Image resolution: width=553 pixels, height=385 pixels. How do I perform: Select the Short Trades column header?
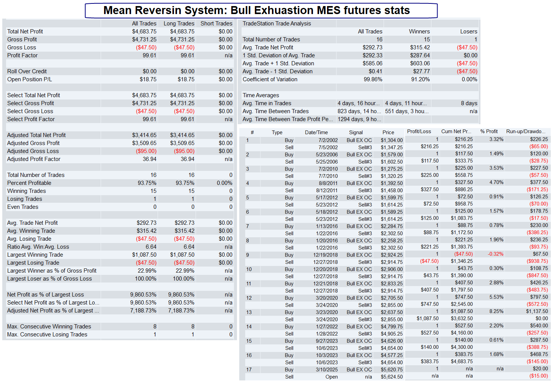coord(216,24)
